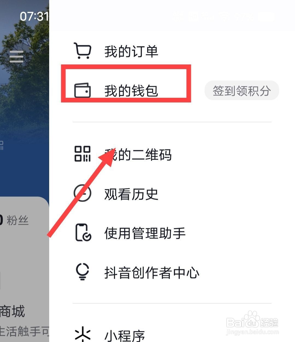
Task: Tap the hamburger menu icon
Action: pos(16,57)
